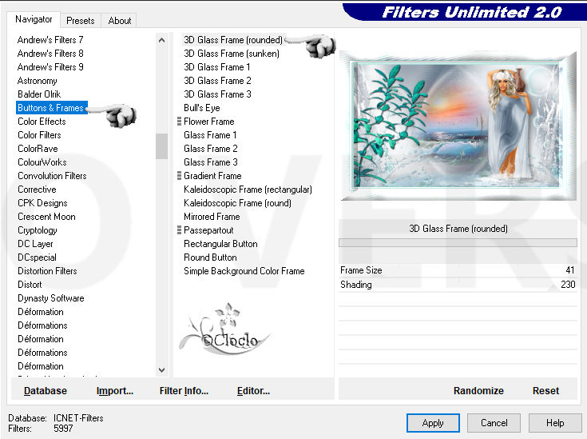The image size is (587, 439).
Task: Select 3D Glass Frame 2 filter
Action: pyautogui.click(x=217, y=81)
